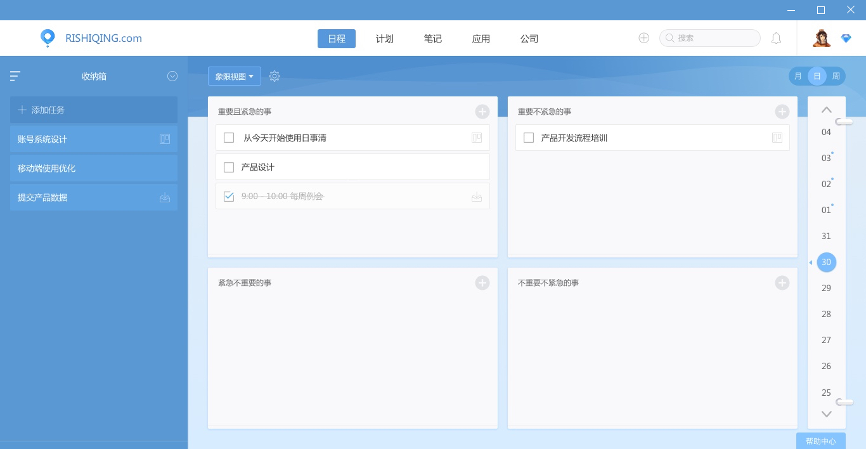The width and height of the screenshot is (866, 449).
Task: Select highlighted date 30
Action: pos(827,262)
